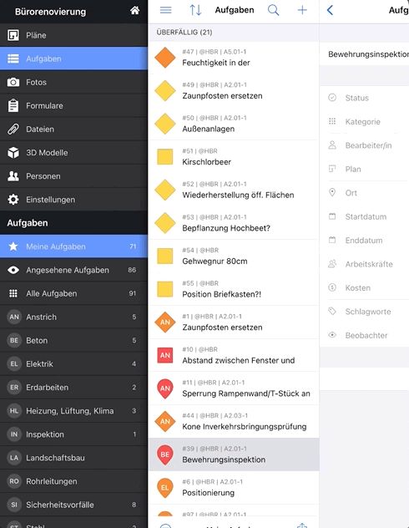Image resolution: width=409 pixels, height=528 pixels.
Task: Open the hamburger menu in task list
Action: tap(165, 10)
